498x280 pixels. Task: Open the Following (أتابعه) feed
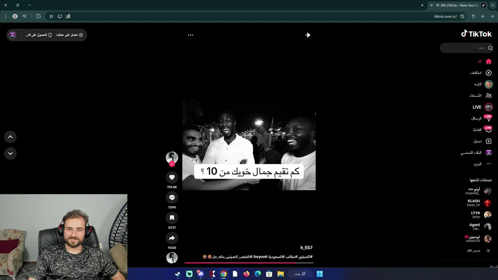coord(483,84)
